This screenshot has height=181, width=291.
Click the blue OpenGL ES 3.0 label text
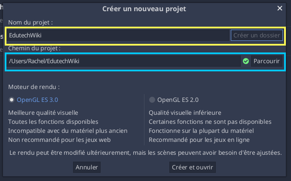tap(37, 100)
